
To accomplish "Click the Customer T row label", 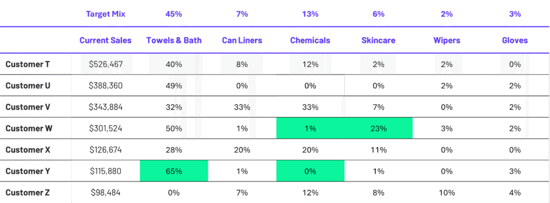I will coord(28,64).
